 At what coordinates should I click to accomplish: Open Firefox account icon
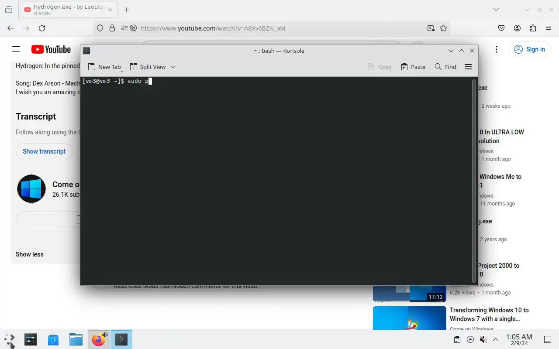click(517, 28)
